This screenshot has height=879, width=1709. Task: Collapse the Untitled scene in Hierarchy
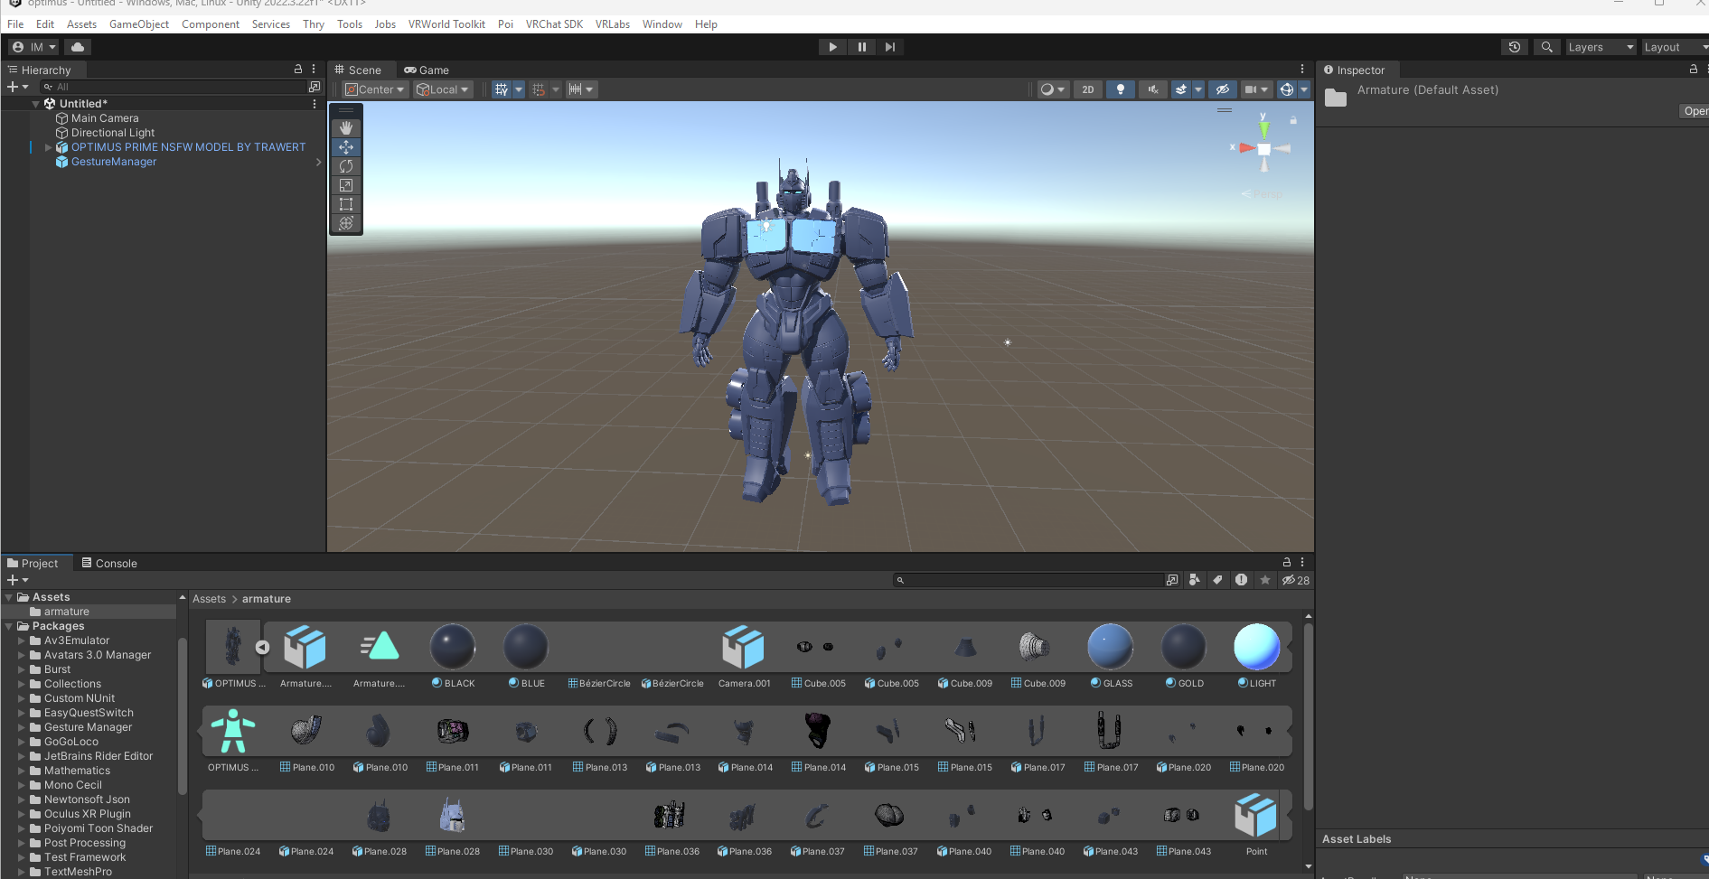pos(36,104)
